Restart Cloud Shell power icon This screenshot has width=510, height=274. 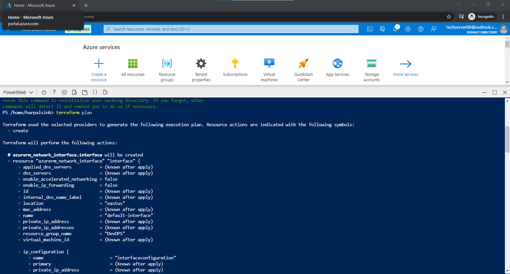(44, 92)
